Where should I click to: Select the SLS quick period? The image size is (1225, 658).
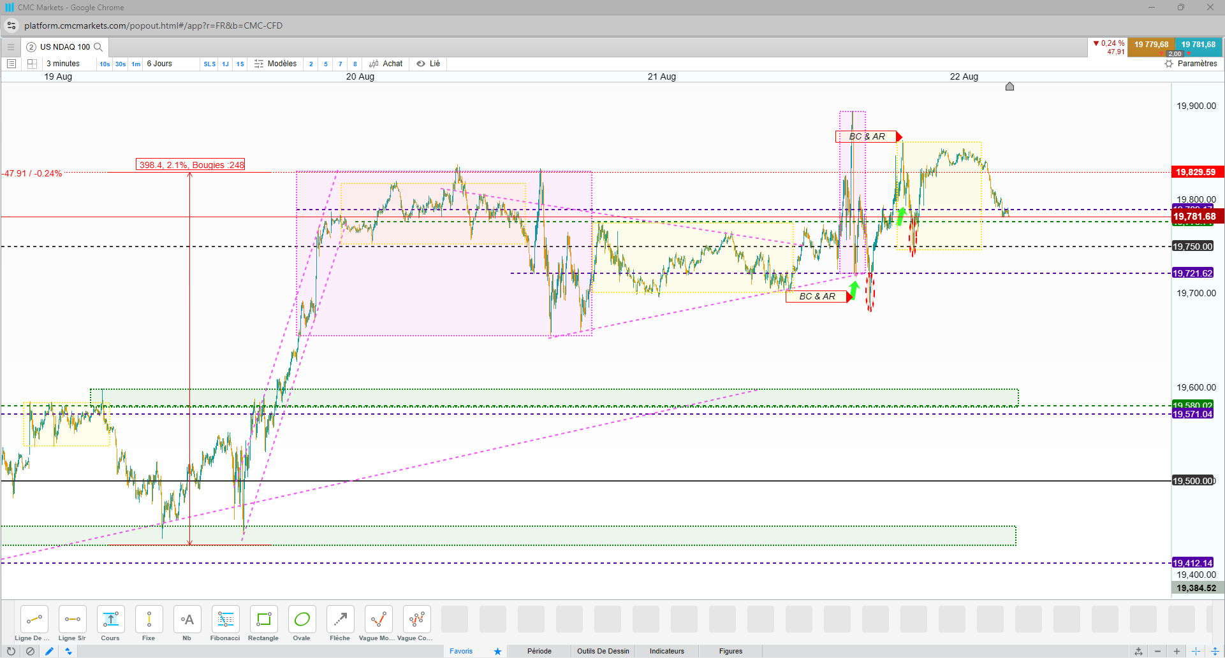(210, 64)
